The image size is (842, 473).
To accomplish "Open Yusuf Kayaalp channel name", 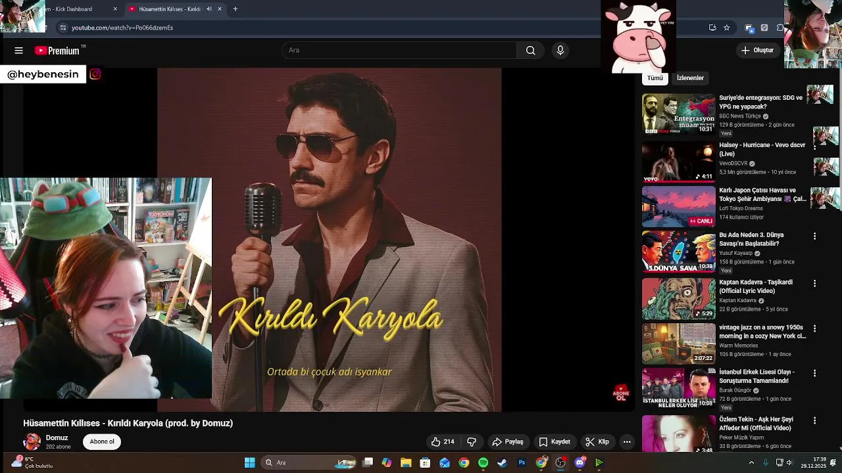I will coord(735,254).
